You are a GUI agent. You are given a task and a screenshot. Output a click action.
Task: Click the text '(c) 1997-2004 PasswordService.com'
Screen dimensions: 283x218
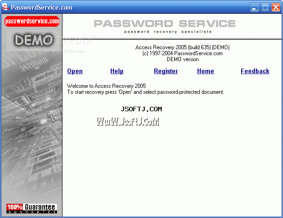tap(182, 53)
